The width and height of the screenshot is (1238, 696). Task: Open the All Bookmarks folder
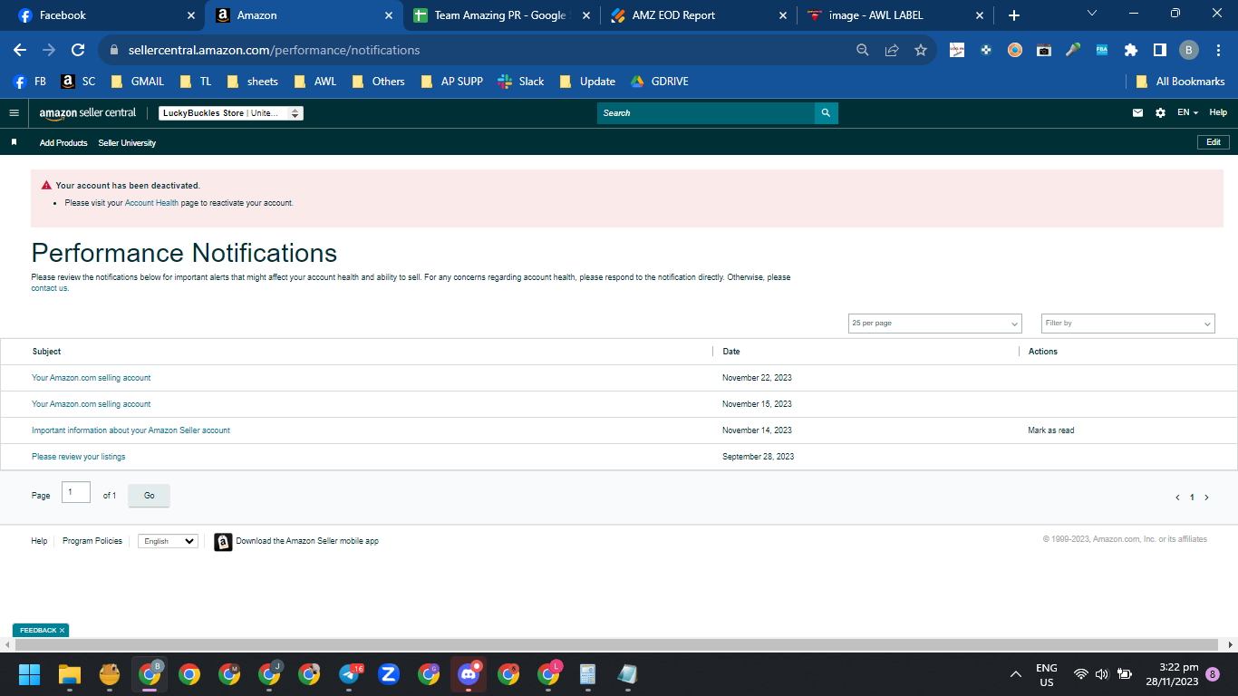click(1180, 82)
